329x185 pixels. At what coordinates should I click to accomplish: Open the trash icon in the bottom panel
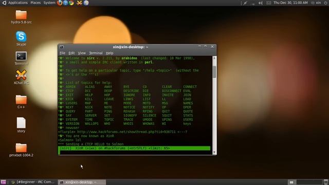(x=326, y=182)
